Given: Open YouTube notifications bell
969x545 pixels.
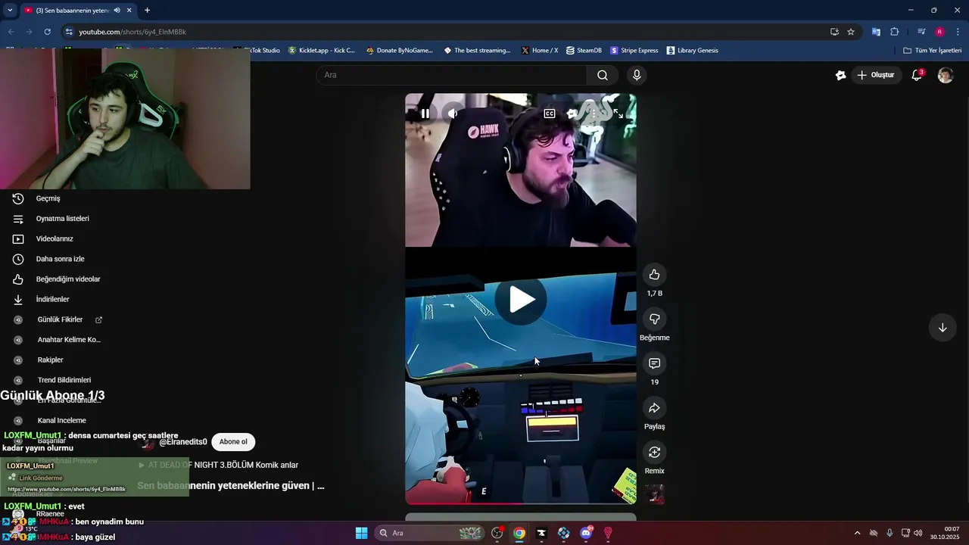Looking at the screenshot, I should [x=917, y=75].
